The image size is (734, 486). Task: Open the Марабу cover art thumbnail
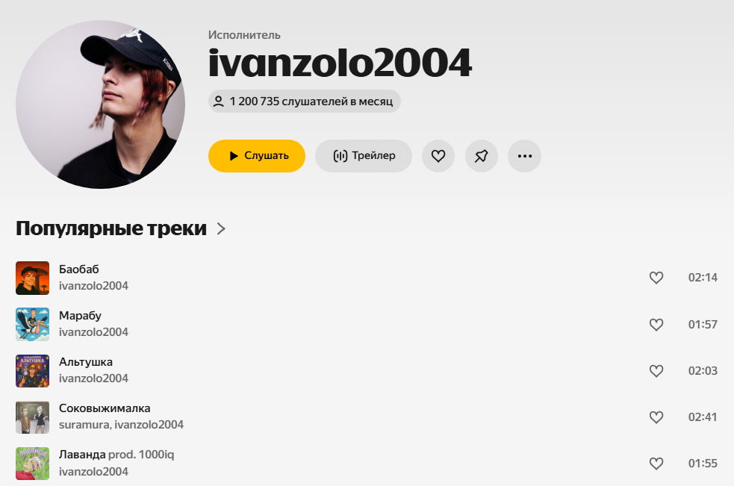click(x=32, y=324)
